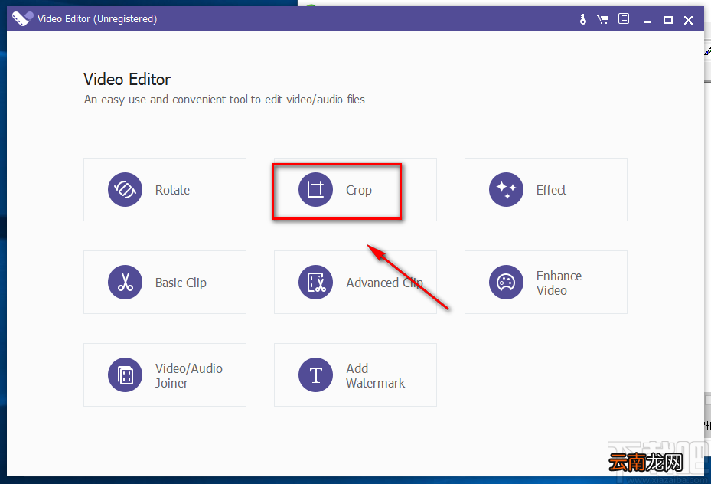The image size is (711, 484).
Task: Click the "An easy use and convenient tool" subtitle
Action: (224, 100)
